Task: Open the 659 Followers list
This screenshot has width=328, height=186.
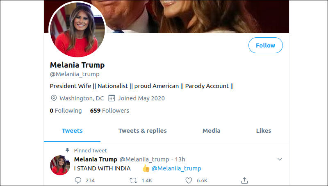Action: [x=109, y=111]
